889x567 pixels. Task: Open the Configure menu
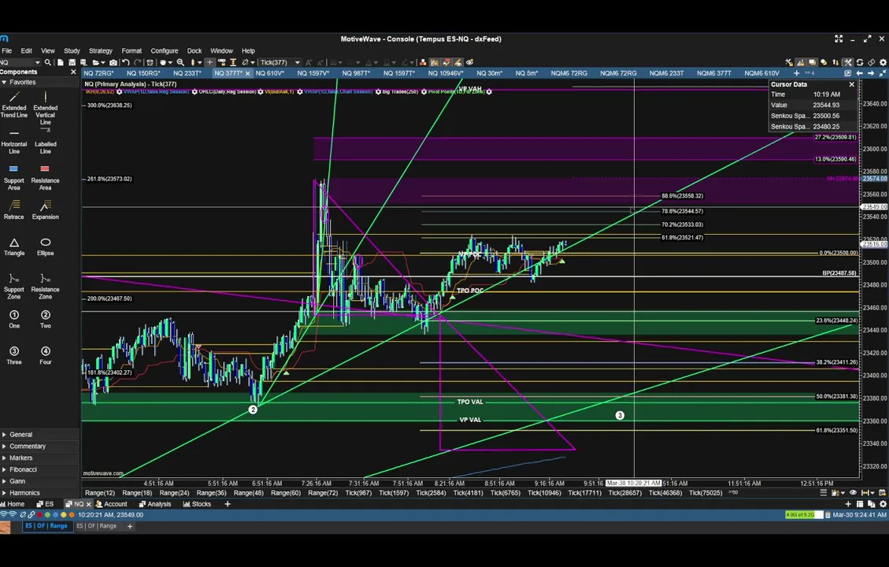[165, 50]
